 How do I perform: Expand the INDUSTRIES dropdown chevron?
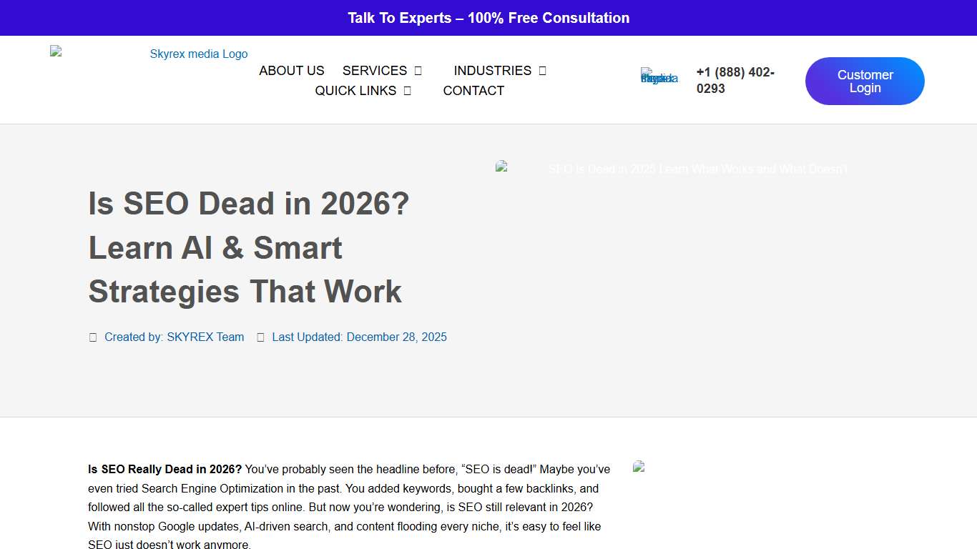tap(541, 70)
